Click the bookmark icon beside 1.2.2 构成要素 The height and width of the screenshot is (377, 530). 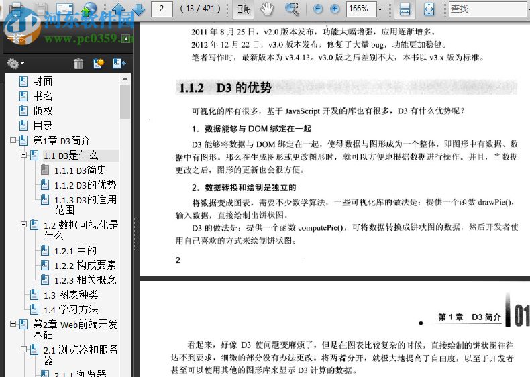45,265
